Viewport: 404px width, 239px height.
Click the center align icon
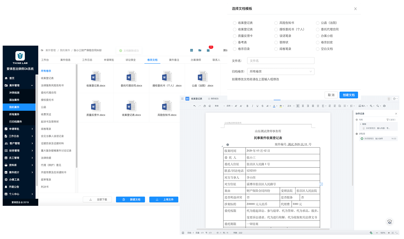[x=303, y=106]
